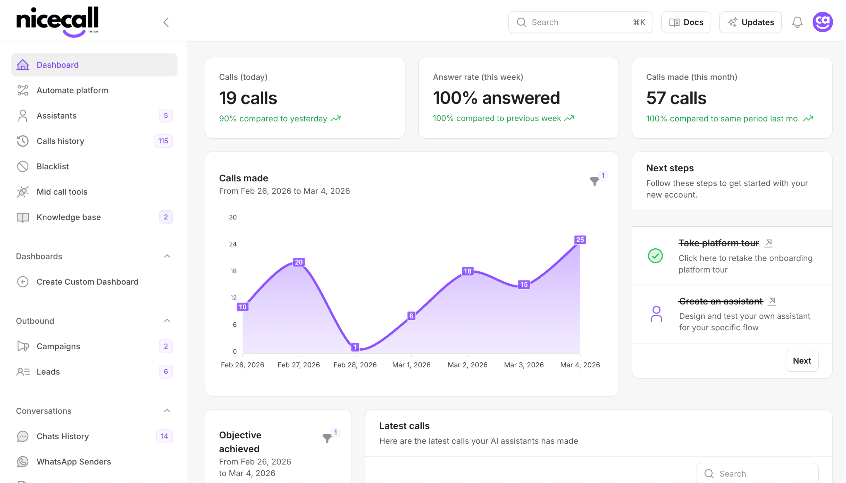Collapse the Conversations section
Image resolution: width=846 pixels, height=483 pixels.
pyautogui.click(x=167, y=411)
